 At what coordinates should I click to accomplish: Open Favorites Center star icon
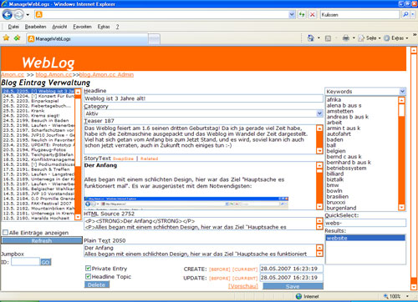click(6, 38)
